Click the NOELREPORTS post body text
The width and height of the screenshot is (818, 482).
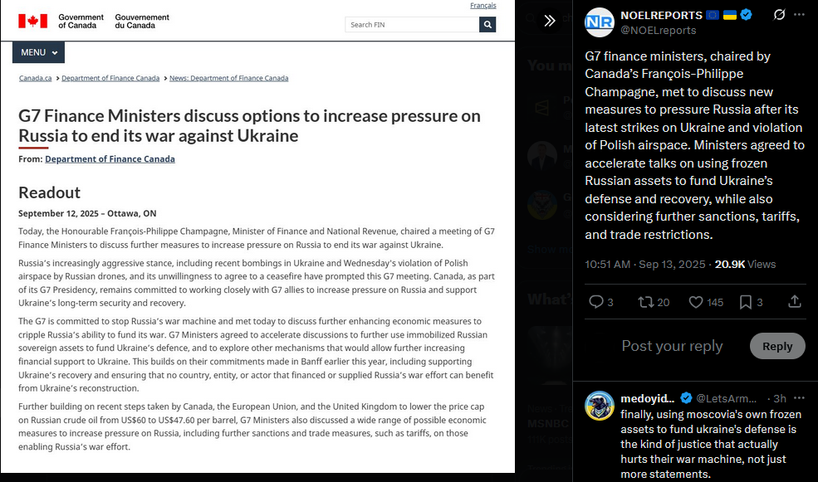pyautogui.click(x=694, y=145)
